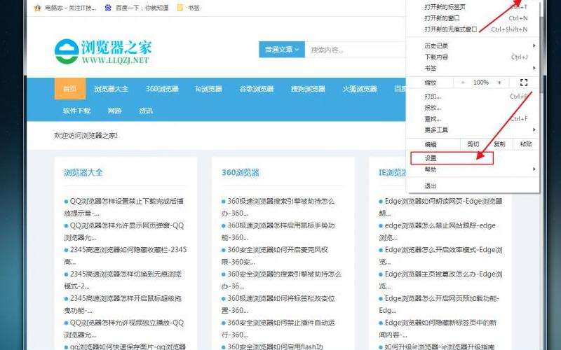Click zoom in plus in menu

click(x=499, y=83)
